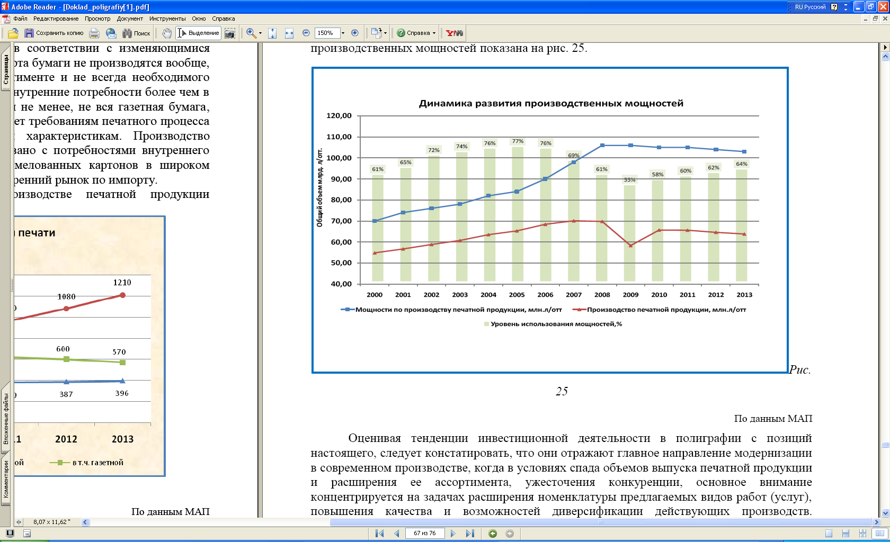
Task: Click the rotate pages icon
Action: coord(376,33)
